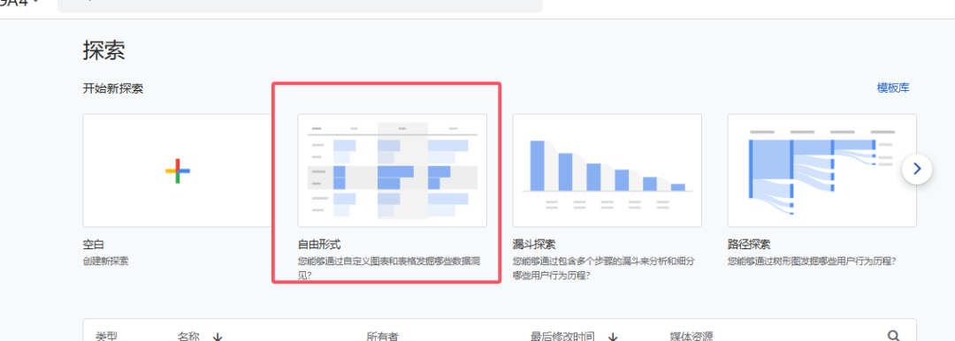Sort by 名称 using its arrow
Viewport: 955px width, 341px height.
(218, 337)
